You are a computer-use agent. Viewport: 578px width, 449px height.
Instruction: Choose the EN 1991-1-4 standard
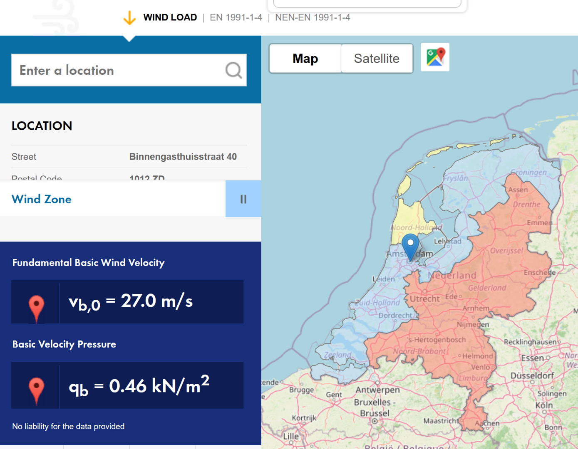pyautogui.click(x=236, y=17)
